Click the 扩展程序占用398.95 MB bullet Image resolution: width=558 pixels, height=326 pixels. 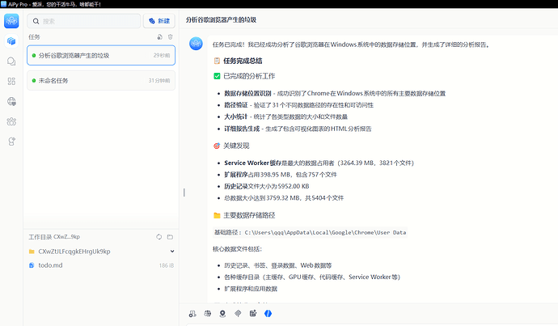click(x=281, y=175)
